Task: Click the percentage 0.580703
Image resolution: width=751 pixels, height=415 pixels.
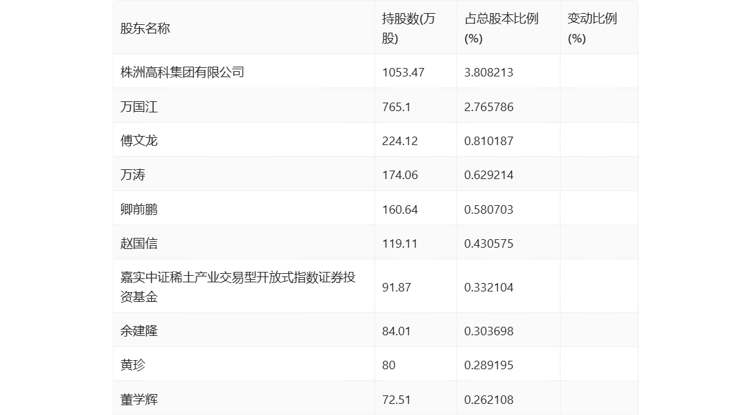Action: tap(488, 209)
